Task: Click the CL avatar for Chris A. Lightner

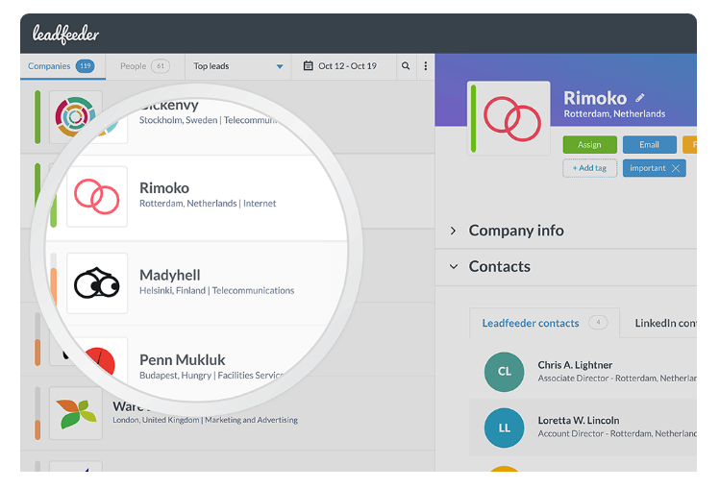Action: tap(504, 372)
